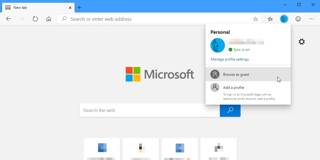Click the search magnifier in address bar
Screen dimensions: 320x160
(64, 19)
